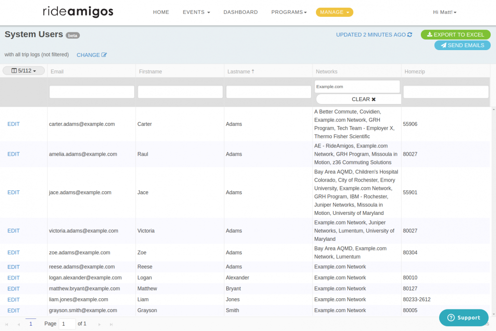The width and height of the screenshot is (496, 331).
Task: Select the last name cell Bryant
Action: click(233, 289)
